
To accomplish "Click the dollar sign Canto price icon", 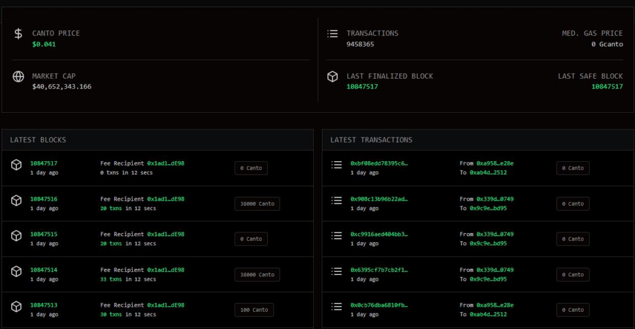I will [x=18, y=33].
